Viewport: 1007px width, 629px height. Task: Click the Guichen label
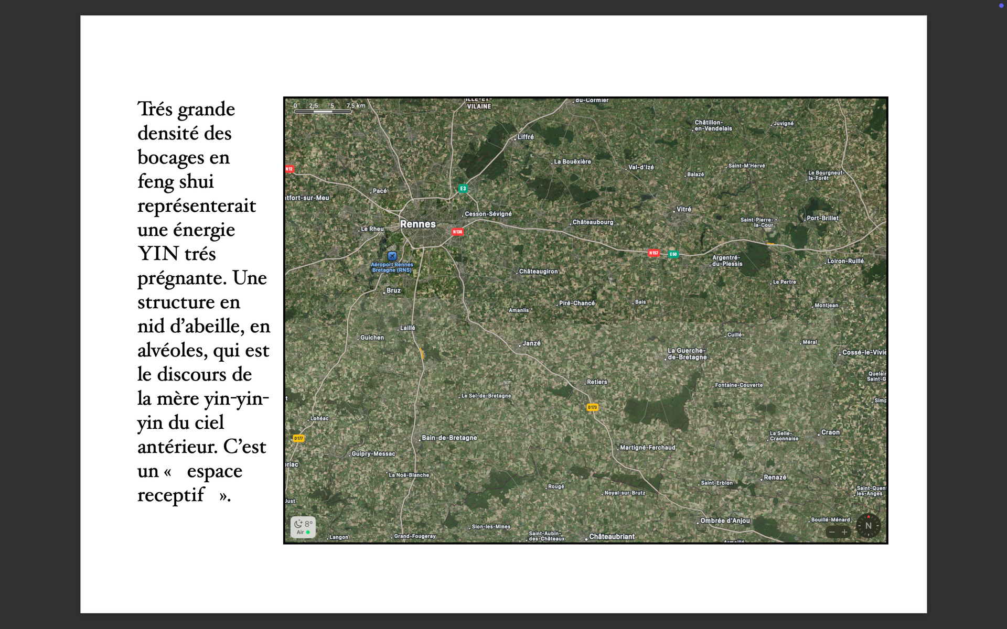pos(372,338)
